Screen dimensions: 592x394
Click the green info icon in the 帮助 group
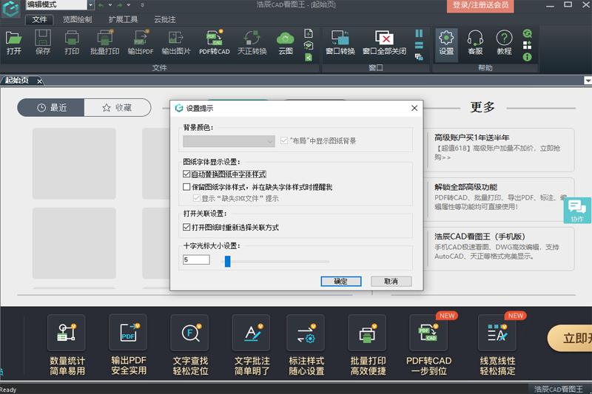click(527, 57)
